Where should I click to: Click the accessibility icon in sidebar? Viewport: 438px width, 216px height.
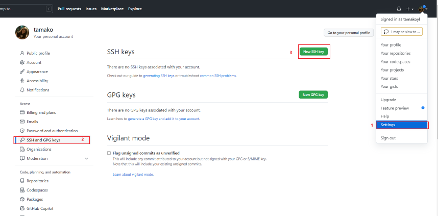pyautogui.click(x=22, y=81)
